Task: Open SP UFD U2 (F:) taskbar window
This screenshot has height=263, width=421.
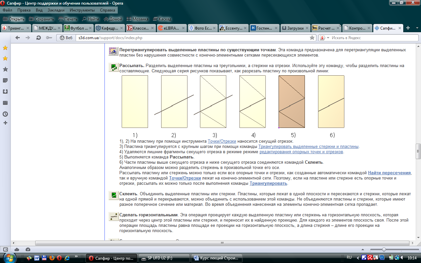Action: tap(164, 258)
